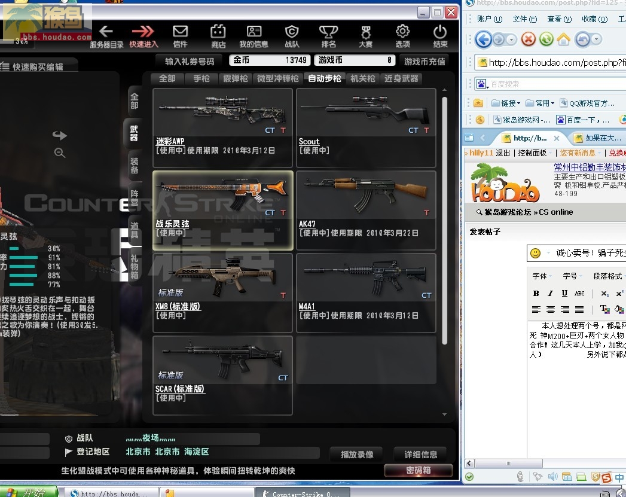Apply italic in forum post editor
The image size is (626, 497).
pos(550,294)
